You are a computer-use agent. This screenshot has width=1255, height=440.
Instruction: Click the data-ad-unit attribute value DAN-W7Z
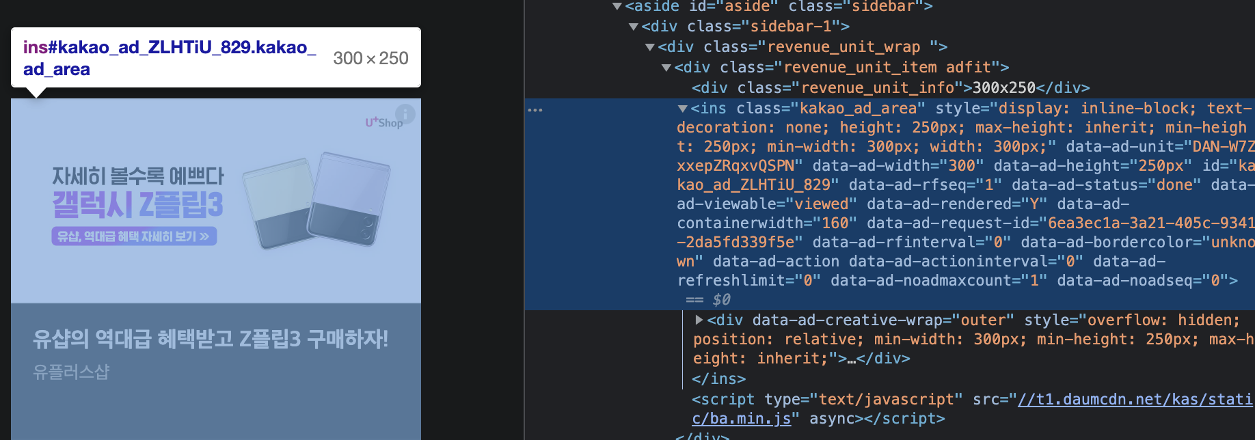click(1223, 147)
